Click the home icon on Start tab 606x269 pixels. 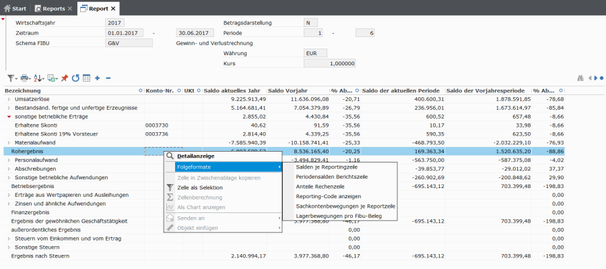click(7, 9)
